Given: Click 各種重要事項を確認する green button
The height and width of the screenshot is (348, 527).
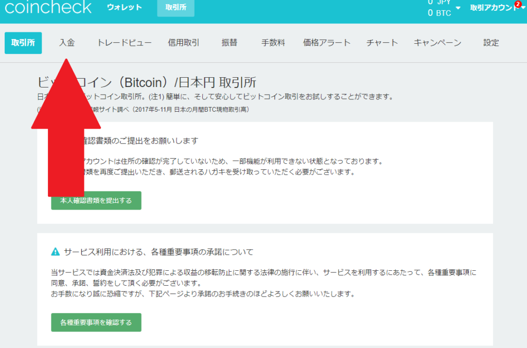Looking at the screenshot, I should point(96,322).
